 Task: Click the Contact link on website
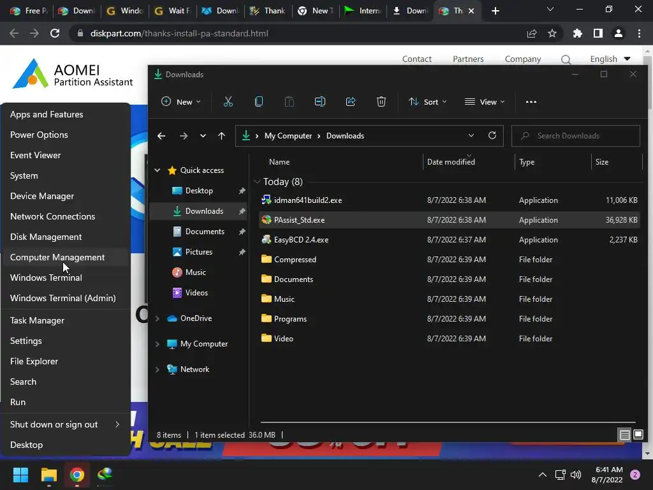click(416, 59)
